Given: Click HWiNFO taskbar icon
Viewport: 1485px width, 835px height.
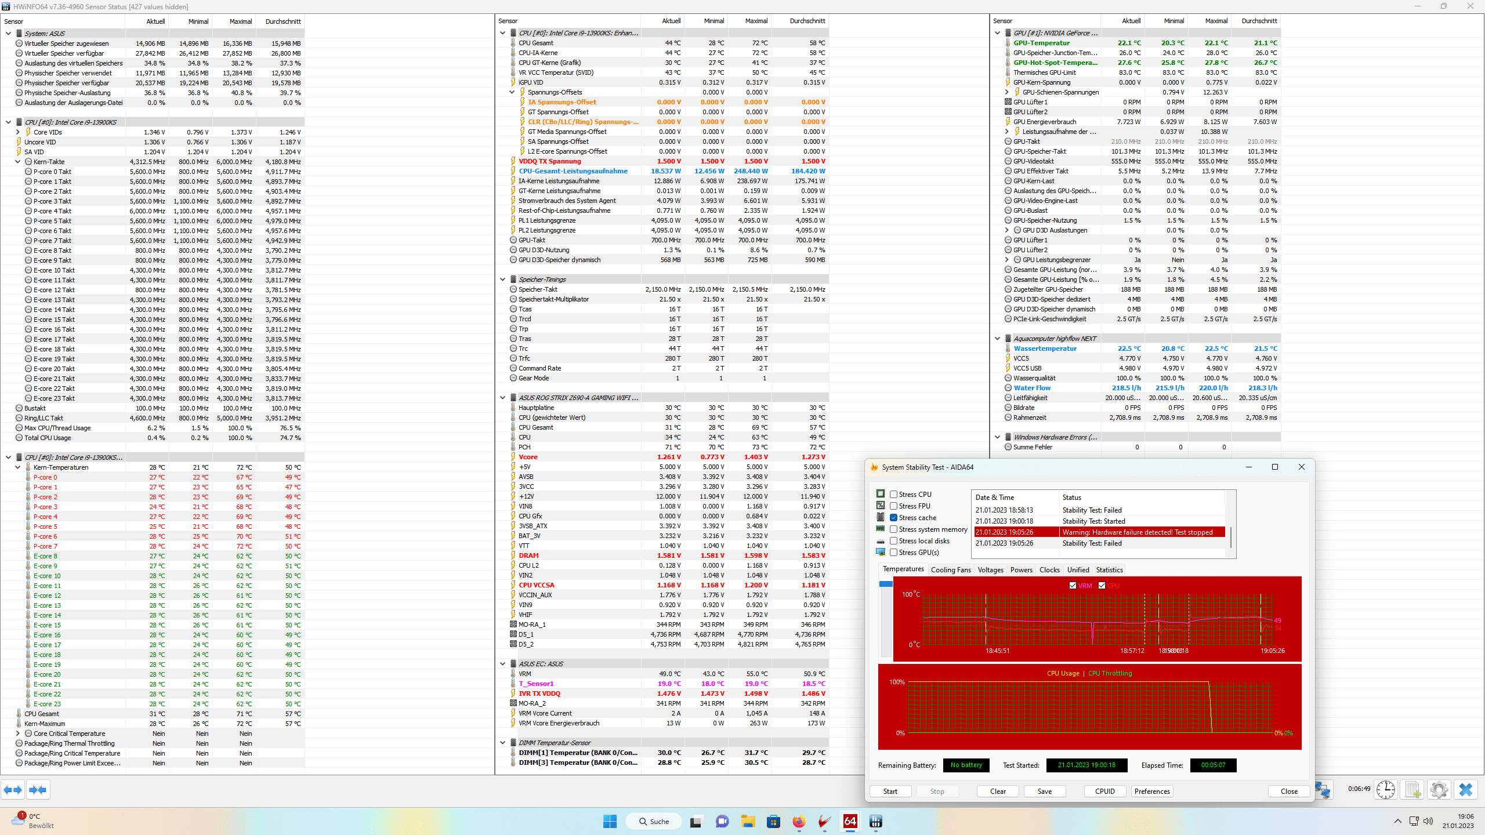Looking at the screenshot, I should (876, 821).
